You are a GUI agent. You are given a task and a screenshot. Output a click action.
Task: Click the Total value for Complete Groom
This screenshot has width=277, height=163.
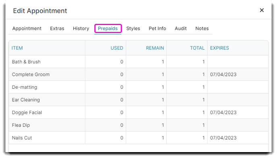(203, 75)
